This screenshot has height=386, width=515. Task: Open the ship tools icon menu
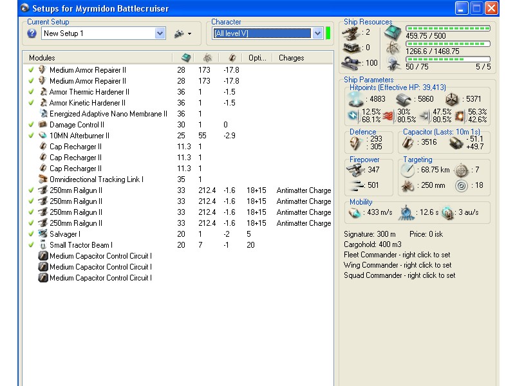[182, 33]
